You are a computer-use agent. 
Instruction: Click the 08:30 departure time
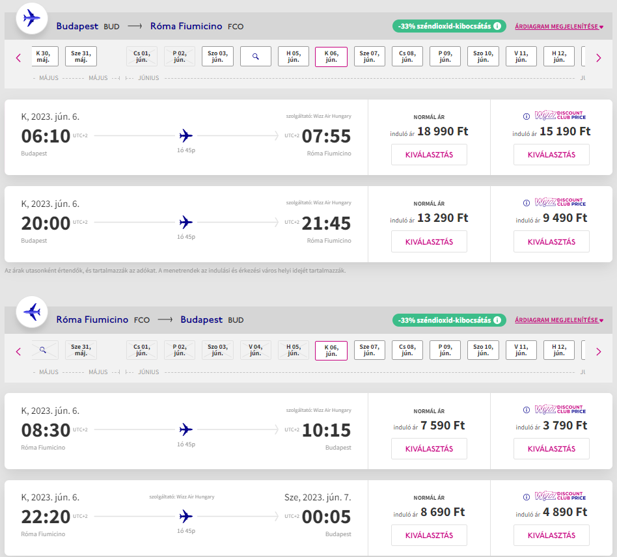point(46,430)
